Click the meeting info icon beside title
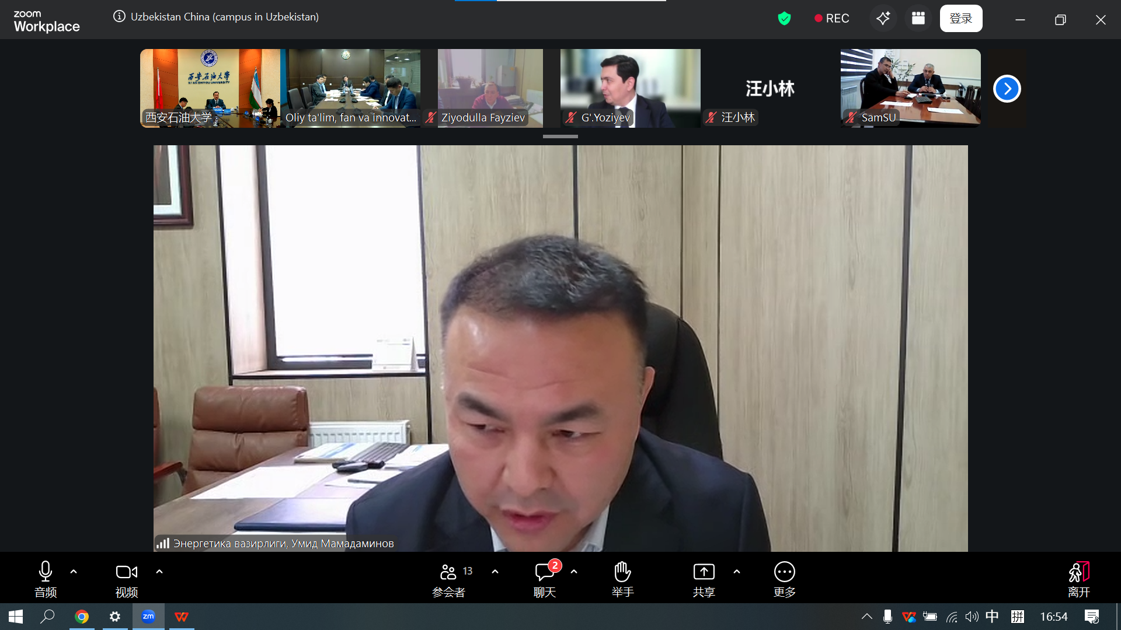This screenshot has width=1121, height=630. [x=119, y=16]
